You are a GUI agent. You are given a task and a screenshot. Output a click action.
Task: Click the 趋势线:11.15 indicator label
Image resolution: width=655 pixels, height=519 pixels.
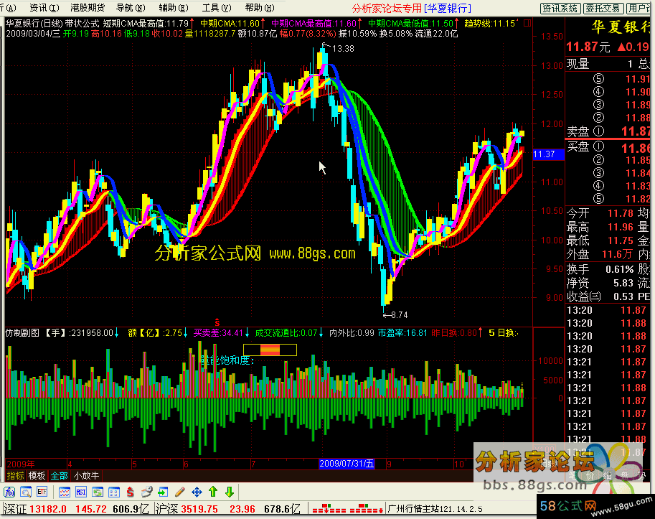tap(489, 24)
